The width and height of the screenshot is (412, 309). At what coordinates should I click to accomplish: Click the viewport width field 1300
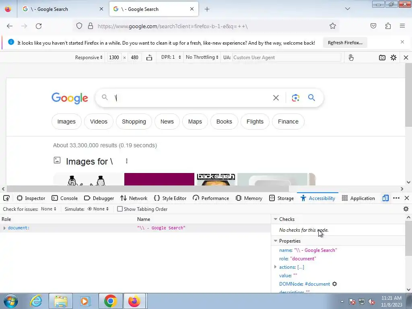coord(114,58)
